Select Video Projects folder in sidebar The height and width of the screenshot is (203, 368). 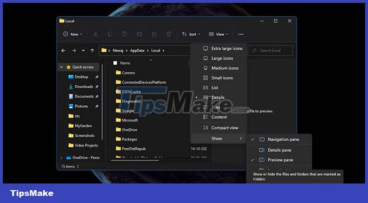86,146
